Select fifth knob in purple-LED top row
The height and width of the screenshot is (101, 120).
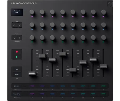click(x=73, y=12)
